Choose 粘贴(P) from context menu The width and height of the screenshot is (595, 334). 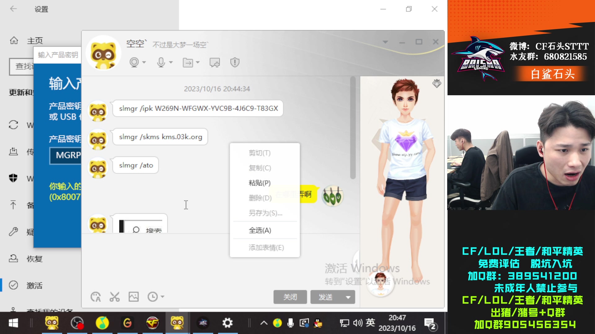click(x=260, y=183)
